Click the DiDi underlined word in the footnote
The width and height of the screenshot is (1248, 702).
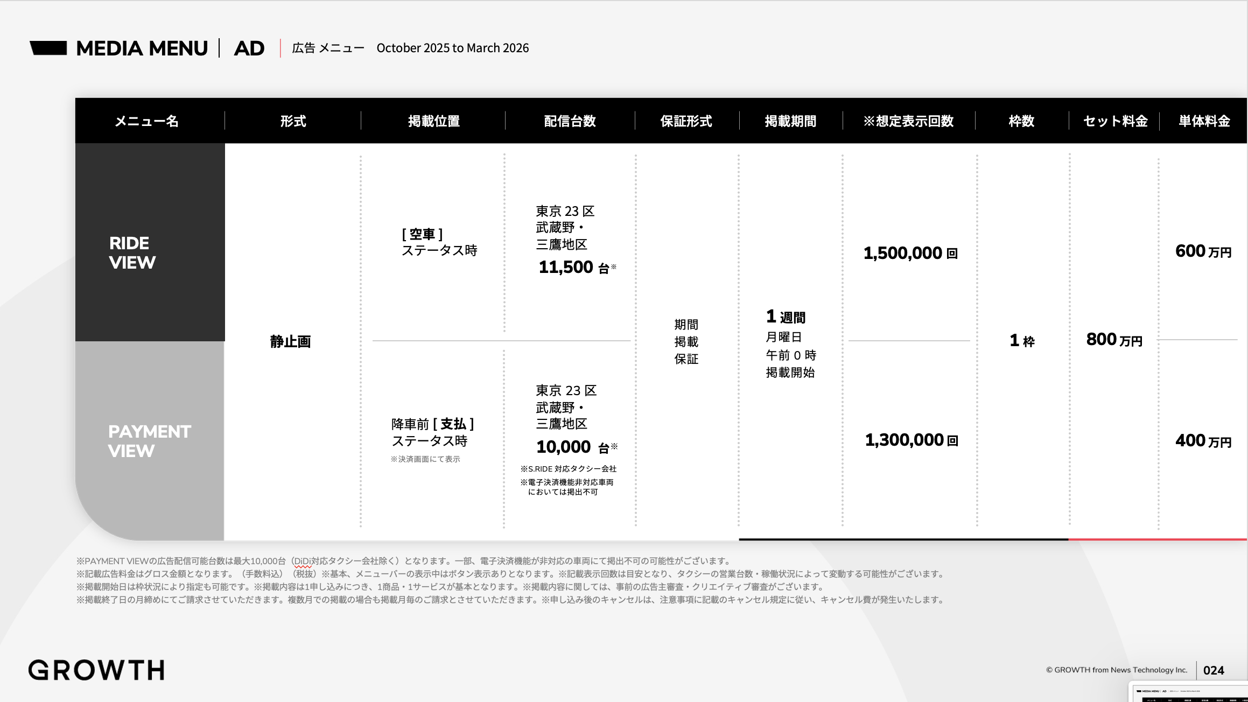click(303, 561)
